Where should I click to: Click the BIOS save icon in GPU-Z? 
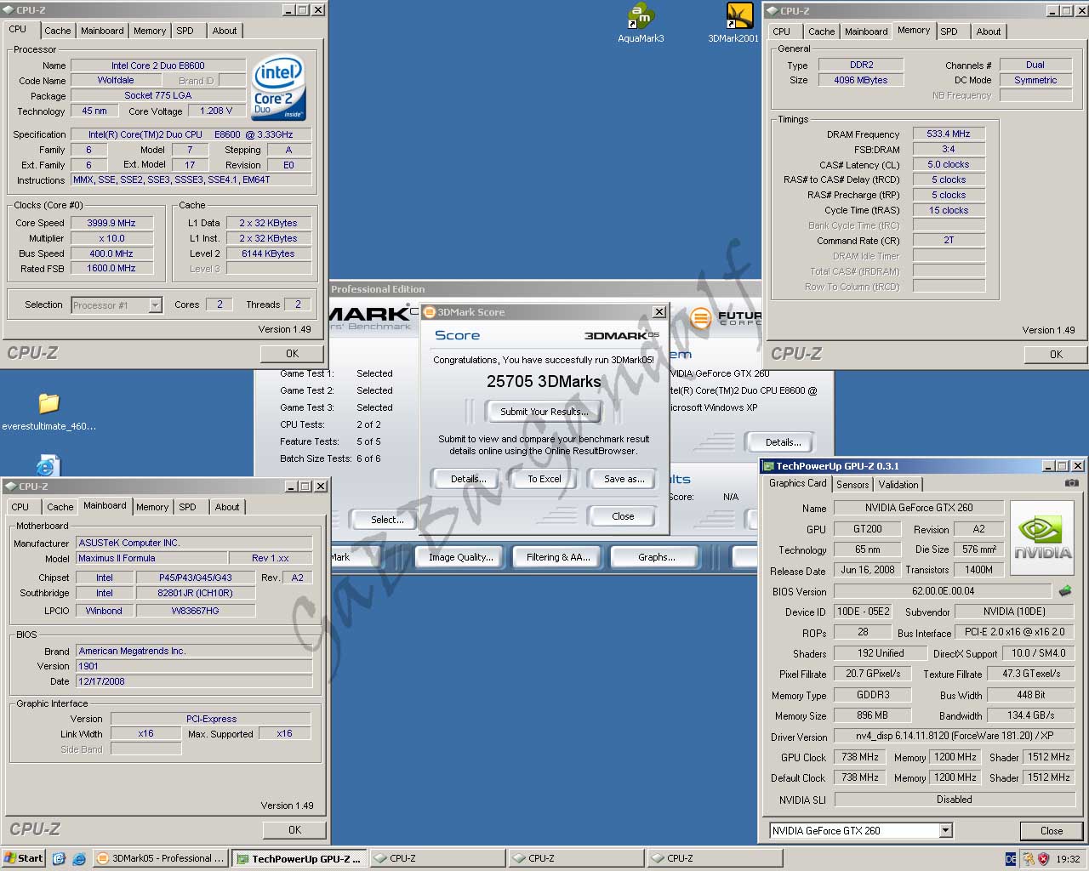pyautogui.click(x=1064, y=590)
